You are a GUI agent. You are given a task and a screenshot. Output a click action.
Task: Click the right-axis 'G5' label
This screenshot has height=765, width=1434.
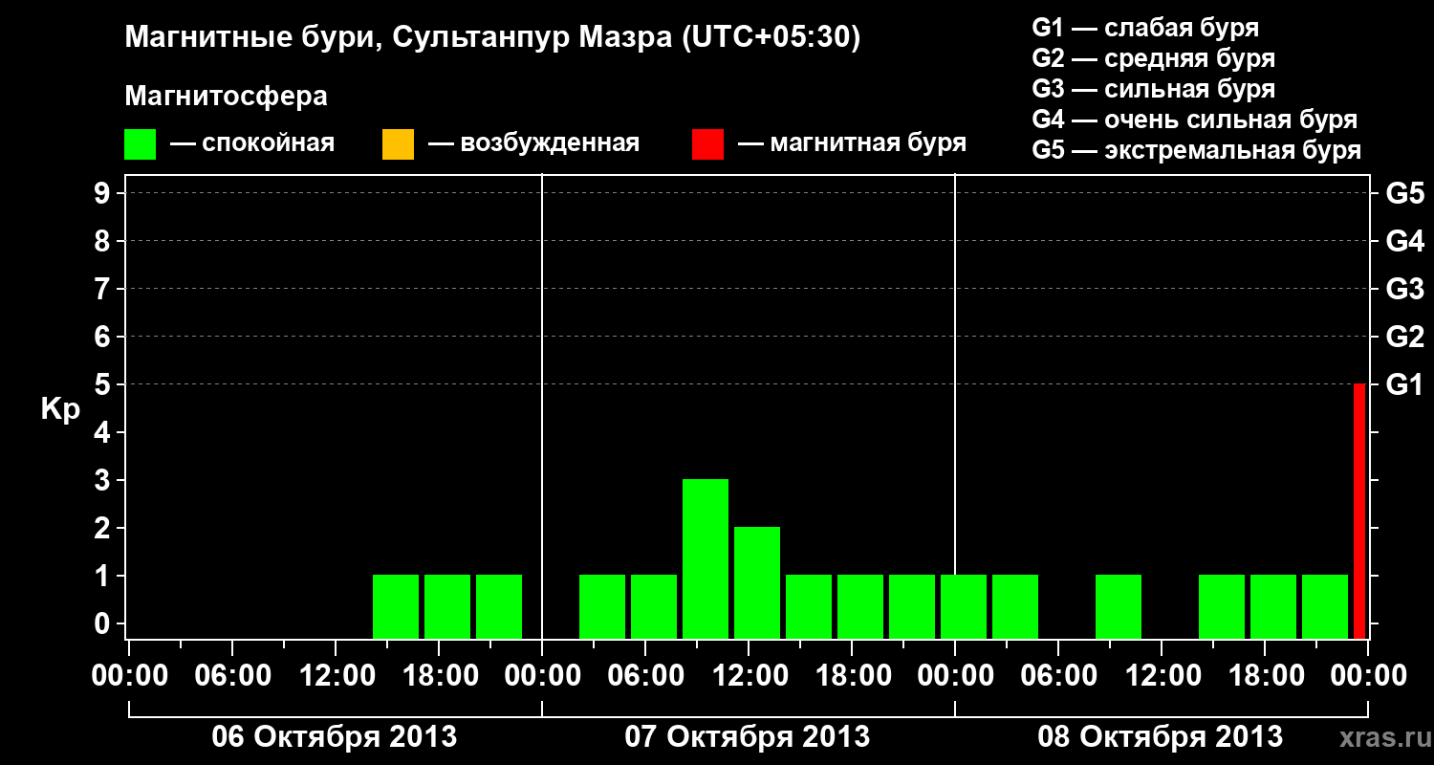coord(1405,193)
